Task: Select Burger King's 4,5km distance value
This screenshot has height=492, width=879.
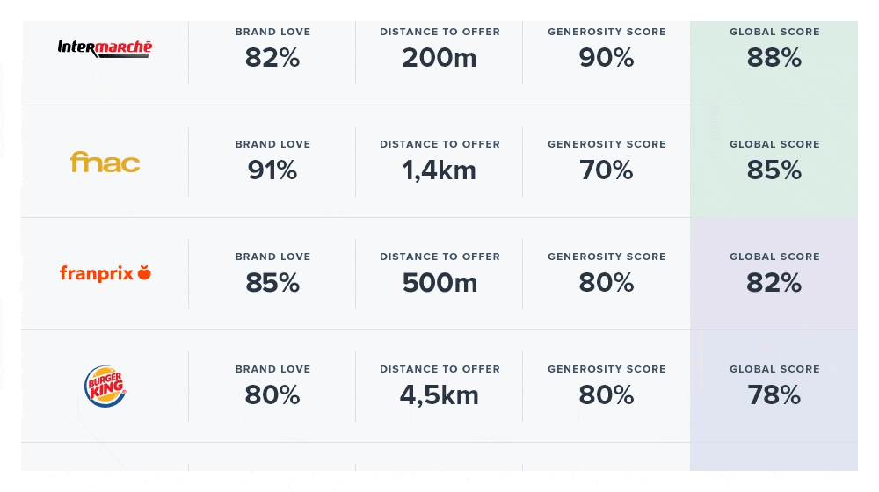Action: pyautogui.click(x=439, y=395)
